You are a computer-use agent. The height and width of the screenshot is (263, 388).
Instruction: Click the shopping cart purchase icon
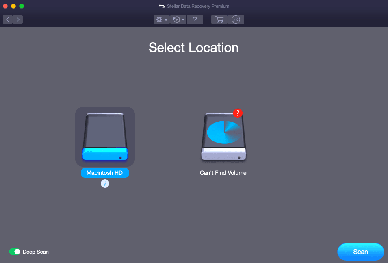coord(219,20)
